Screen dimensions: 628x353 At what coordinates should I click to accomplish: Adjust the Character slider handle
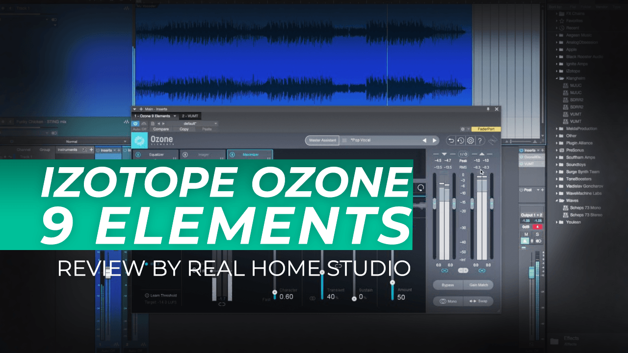[x=275, y=292]
